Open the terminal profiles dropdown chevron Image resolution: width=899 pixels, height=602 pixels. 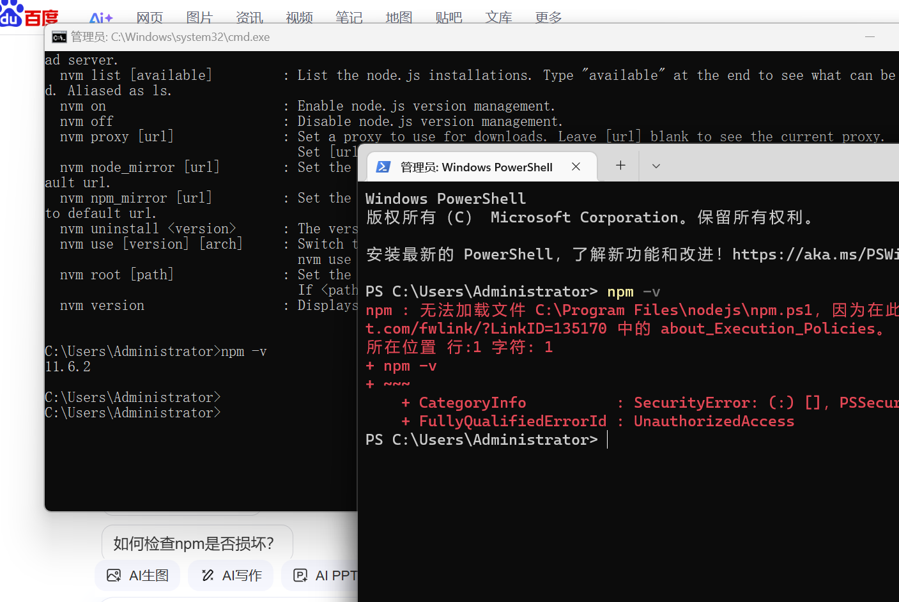tap(656, 166)
